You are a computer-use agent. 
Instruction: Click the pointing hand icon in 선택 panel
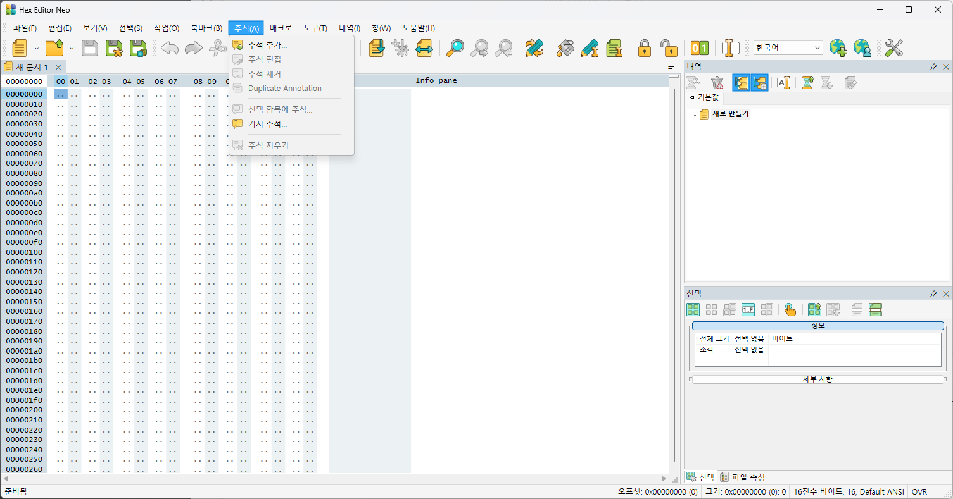pos(790,309)
